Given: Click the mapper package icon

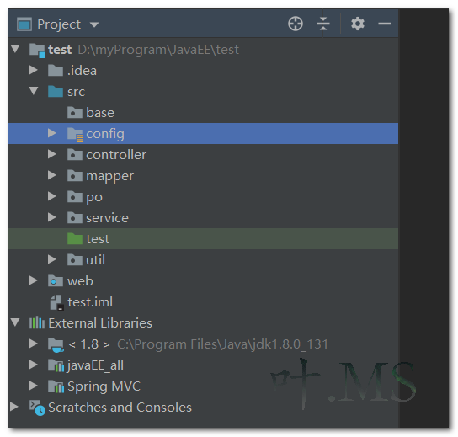Looking at the screenshot, I should click(x=75, y=176).
